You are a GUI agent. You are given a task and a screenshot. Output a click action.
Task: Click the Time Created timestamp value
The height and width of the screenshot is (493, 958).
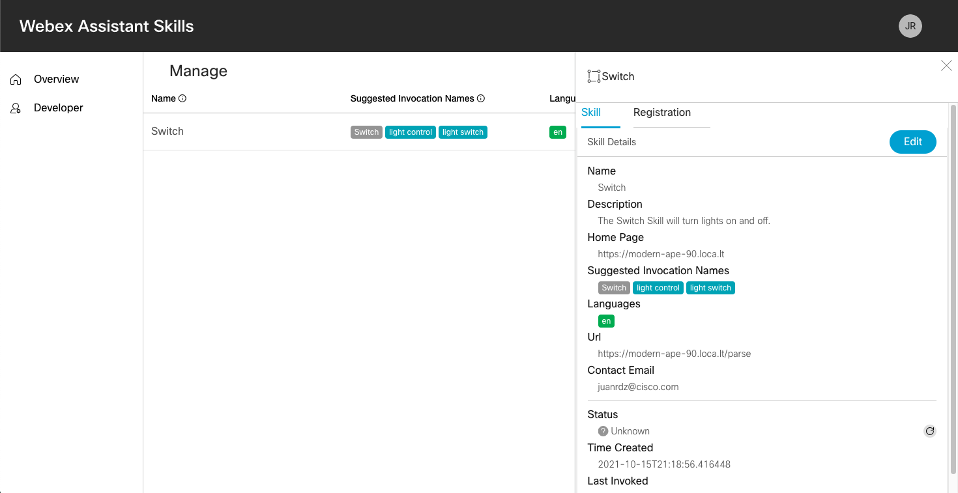pos(664,464)
